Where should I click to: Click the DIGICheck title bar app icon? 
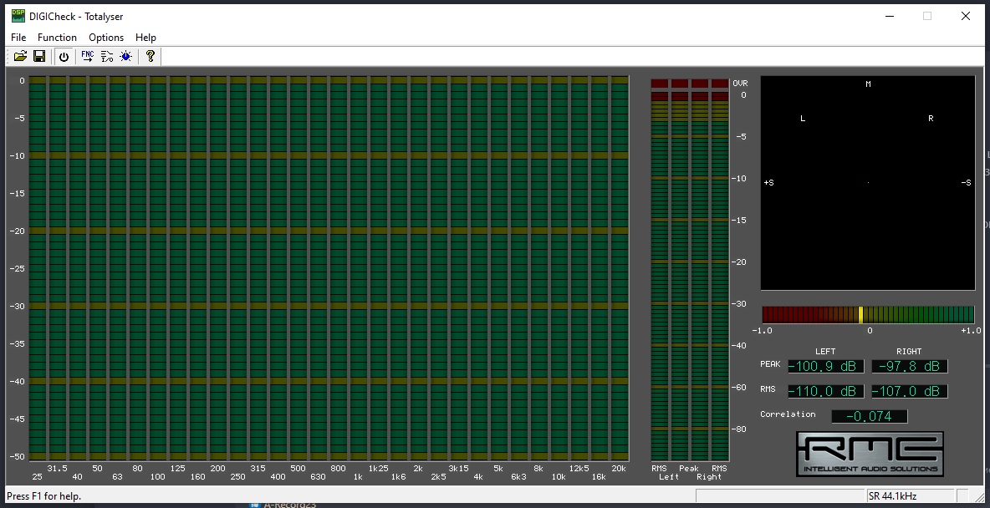[18, 16]
